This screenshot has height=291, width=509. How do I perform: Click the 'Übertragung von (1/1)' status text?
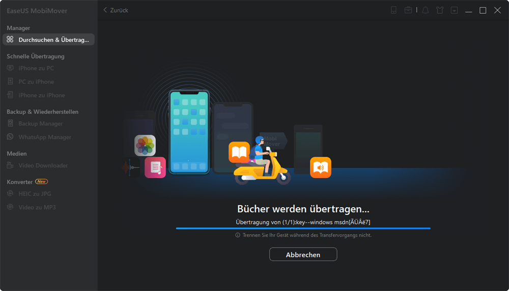point(303,222)
